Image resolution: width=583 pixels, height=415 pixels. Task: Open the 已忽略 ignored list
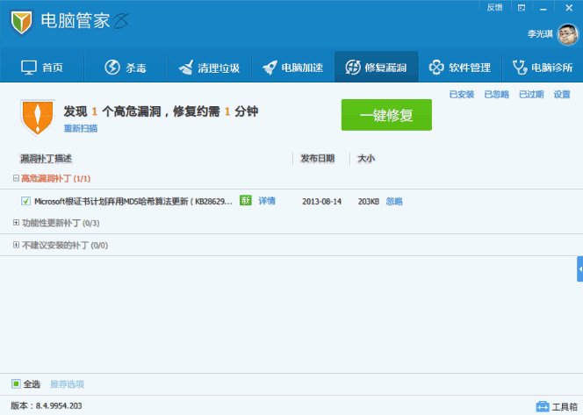[x=496, y=95]
